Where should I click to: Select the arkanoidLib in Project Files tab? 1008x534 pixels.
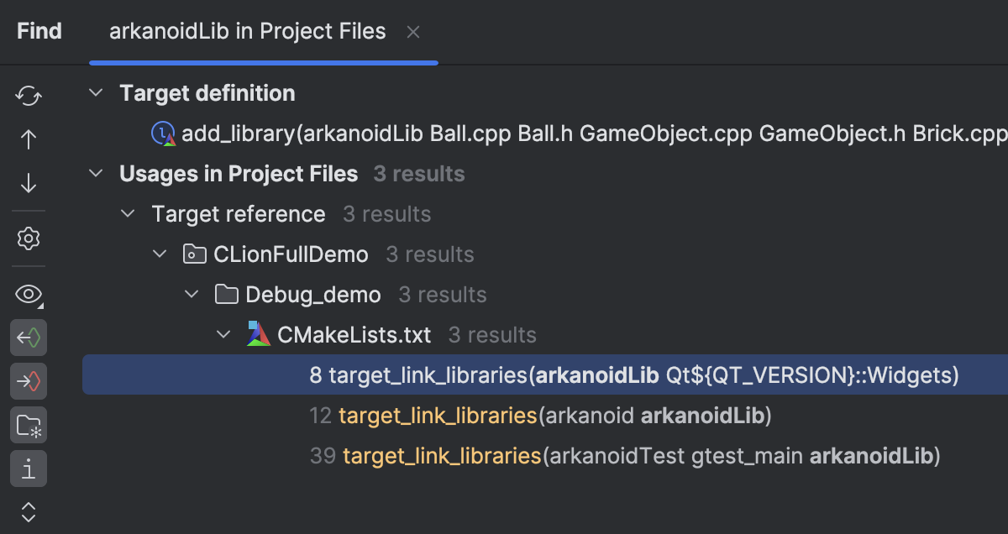pyautogui.click(x=247, y=32)
